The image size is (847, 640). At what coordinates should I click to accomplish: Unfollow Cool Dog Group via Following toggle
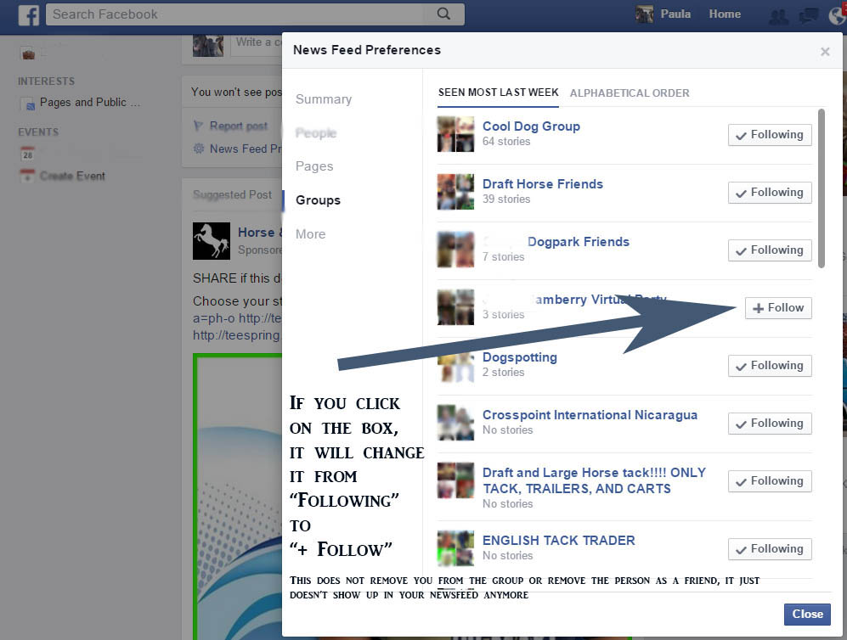769,135
